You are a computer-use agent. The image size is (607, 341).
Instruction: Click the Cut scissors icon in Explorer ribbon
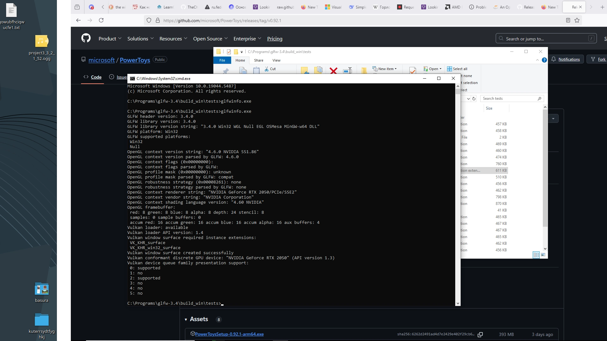(267, 69)
